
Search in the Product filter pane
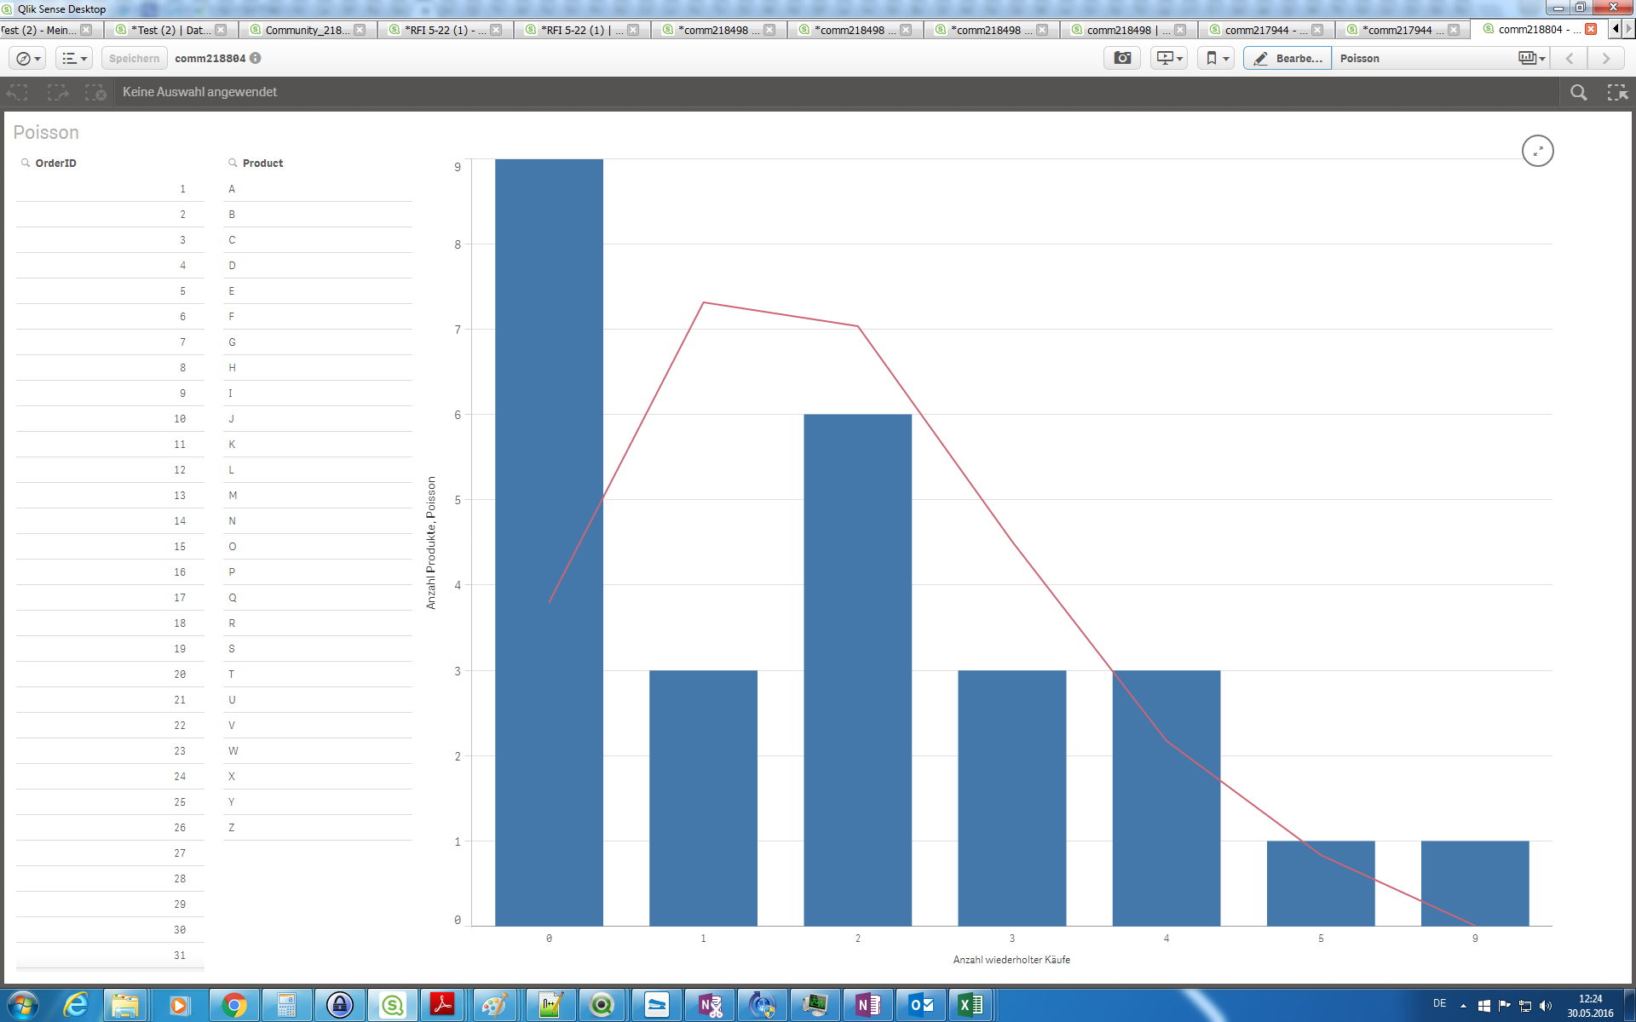pyautogui.click(x=233, y=163)
